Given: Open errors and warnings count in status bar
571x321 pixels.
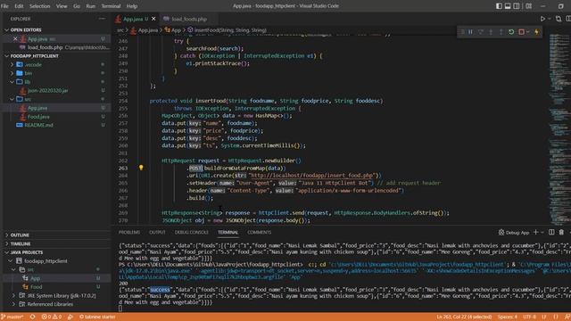Looking at the screenshot, I should [x=52, y=317].
